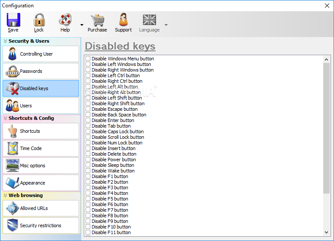Screen dimensions: 334x241
Task: Collapse the Web browsing section
Action: click(5, 195)
